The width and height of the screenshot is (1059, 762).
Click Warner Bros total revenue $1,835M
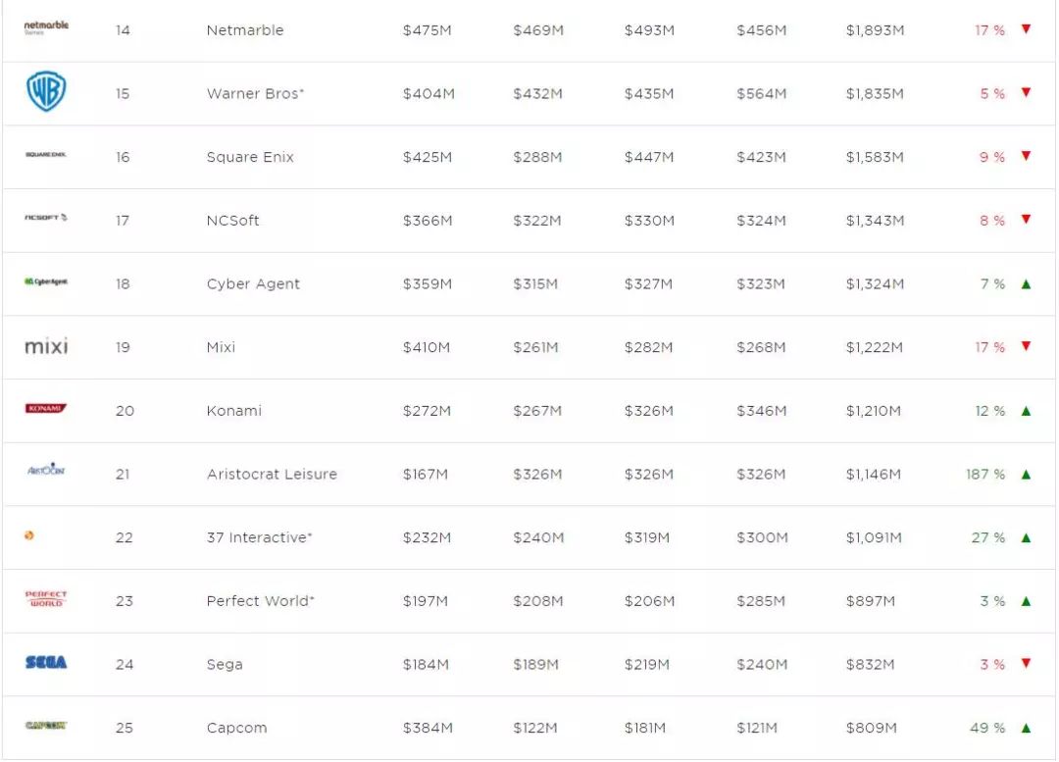(x=875, y=94)
